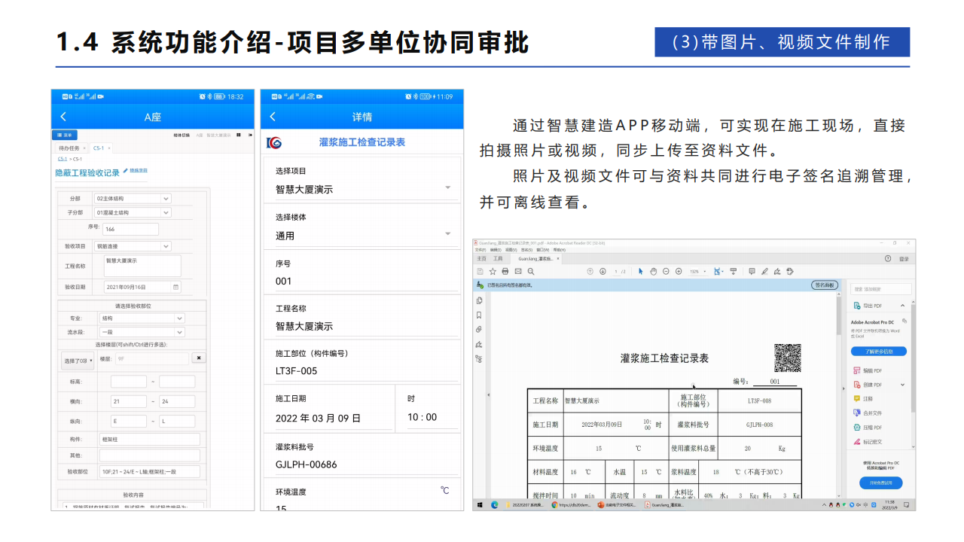
Task: Click the 横向 start field containing 21
Action: [x=128, y=401]
